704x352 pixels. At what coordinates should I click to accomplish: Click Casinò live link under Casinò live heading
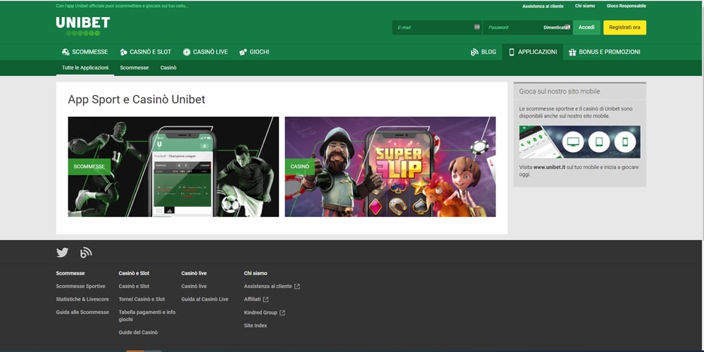coord(194,287)
